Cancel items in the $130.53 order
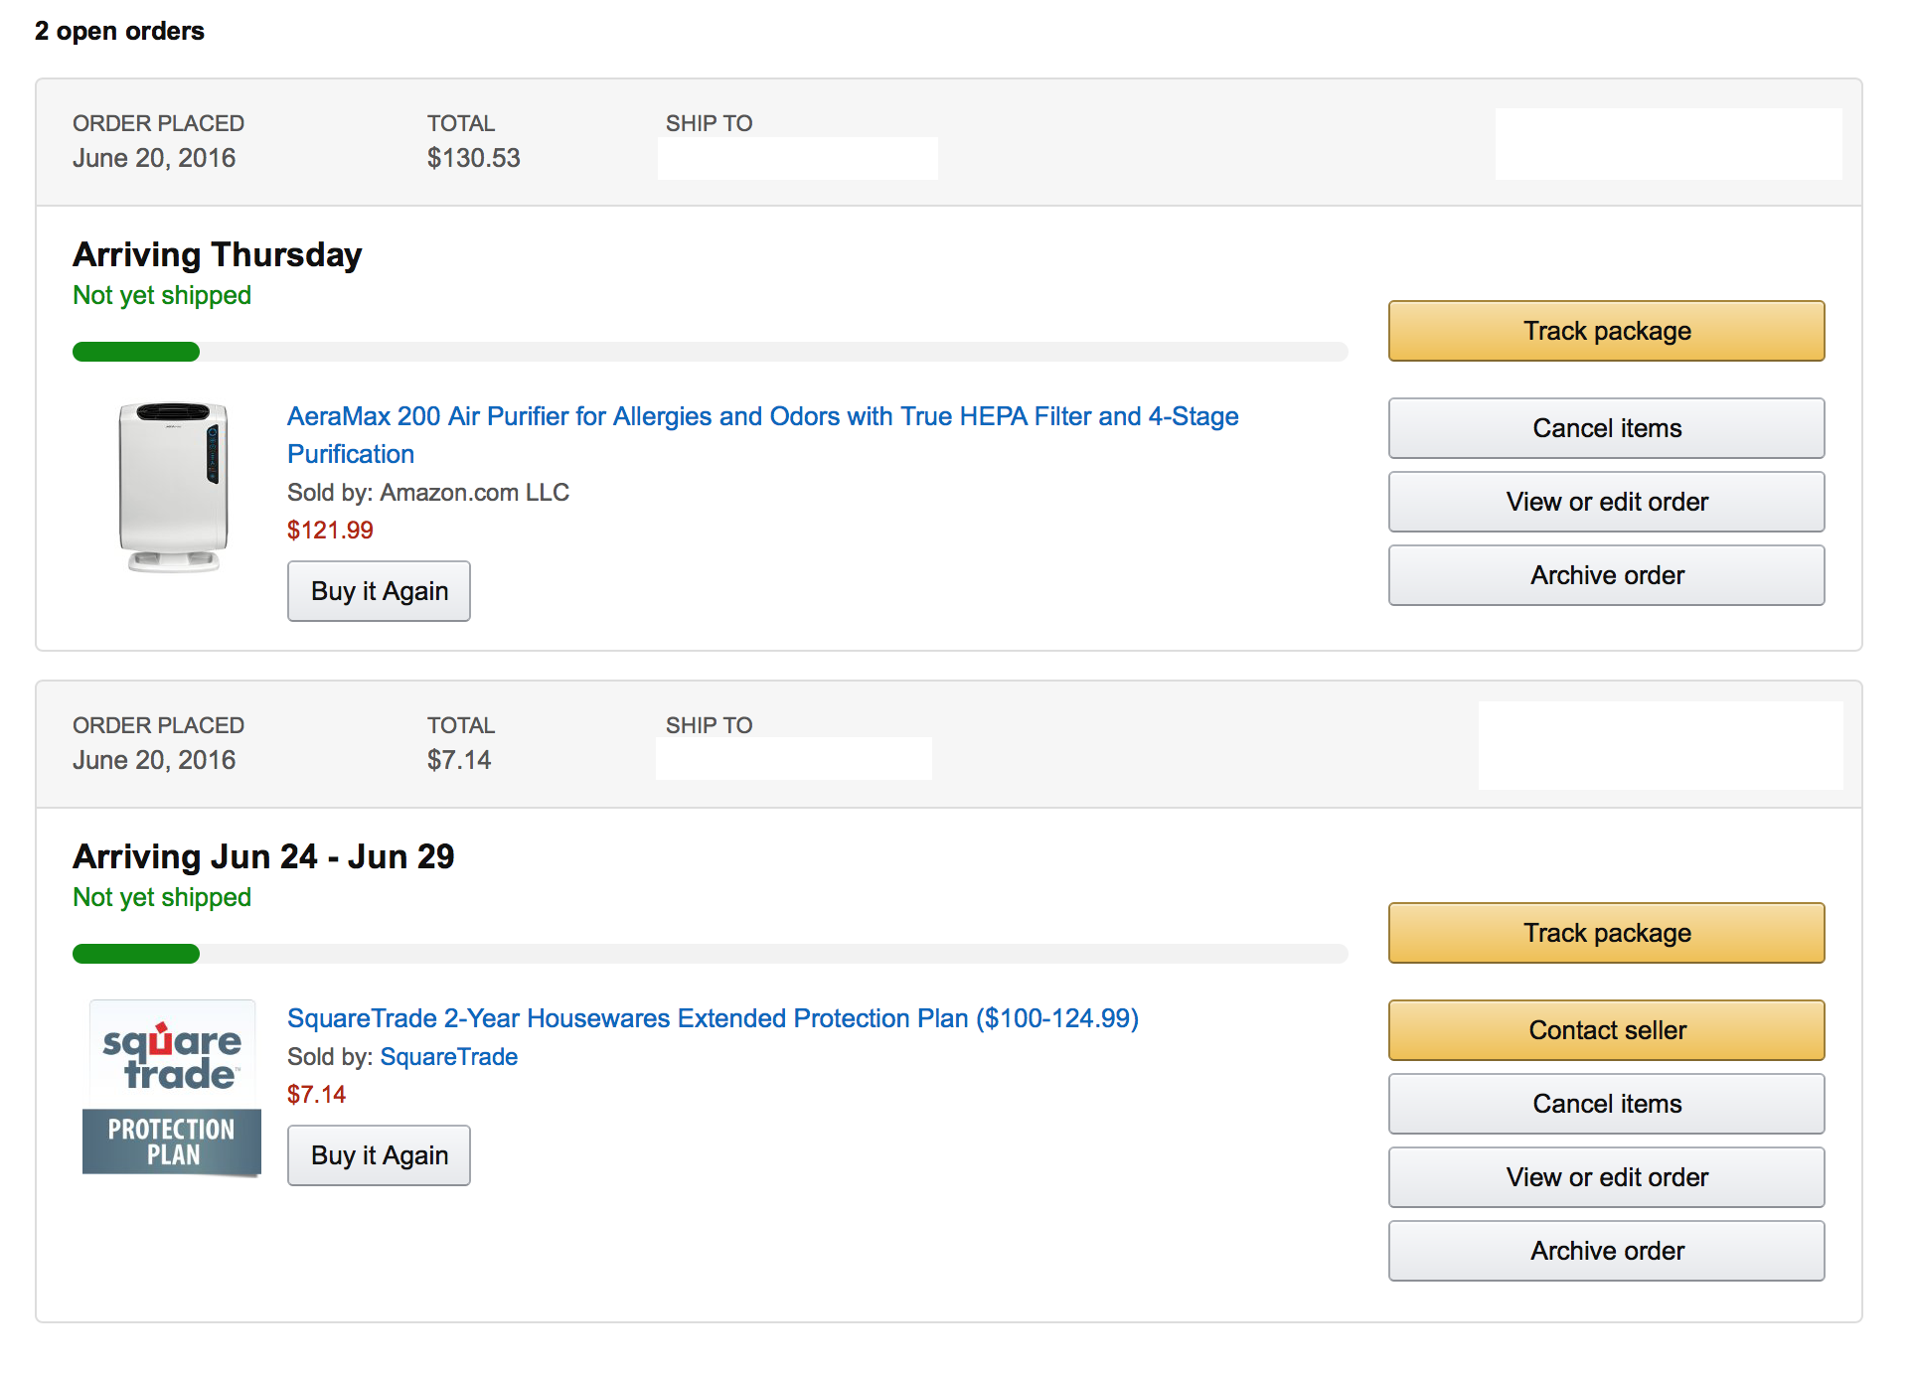The height and width of the screenshot is (1373, 1912). tap(1606, 428)
